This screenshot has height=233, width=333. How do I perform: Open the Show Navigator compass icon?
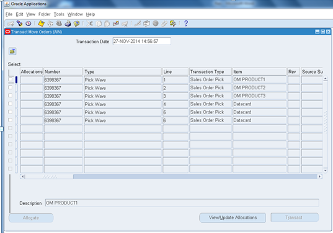(x=29, y=24)
